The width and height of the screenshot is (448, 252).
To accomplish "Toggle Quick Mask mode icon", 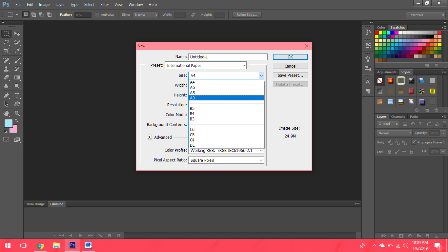I will click(6, 139).
